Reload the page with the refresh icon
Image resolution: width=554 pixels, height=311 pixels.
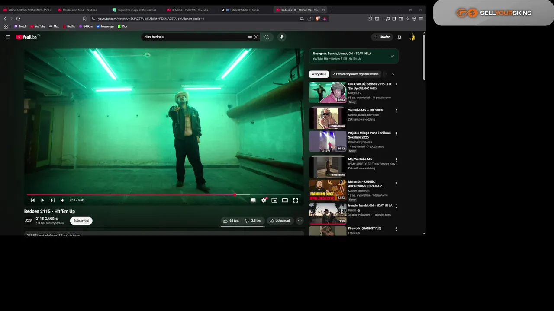[x=18, y=19]
